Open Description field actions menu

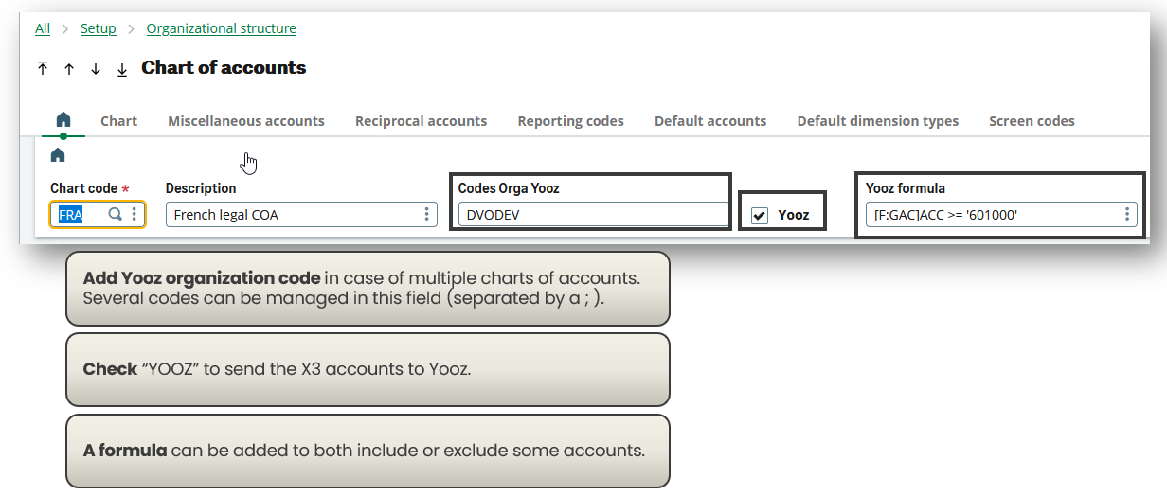427,215
